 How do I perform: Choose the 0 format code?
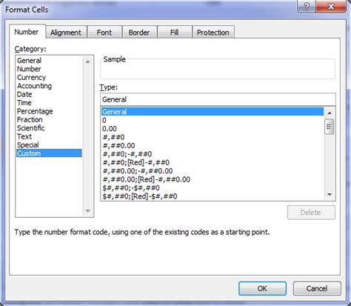click(x=213, y=120)
